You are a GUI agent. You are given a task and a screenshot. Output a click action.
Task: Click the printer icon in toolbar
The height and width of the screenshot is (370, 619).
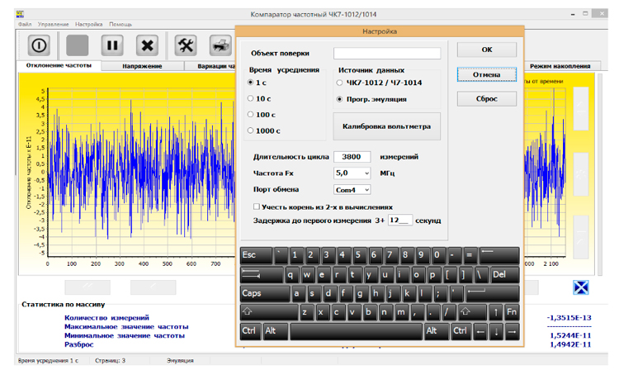(x=220, y=45)
